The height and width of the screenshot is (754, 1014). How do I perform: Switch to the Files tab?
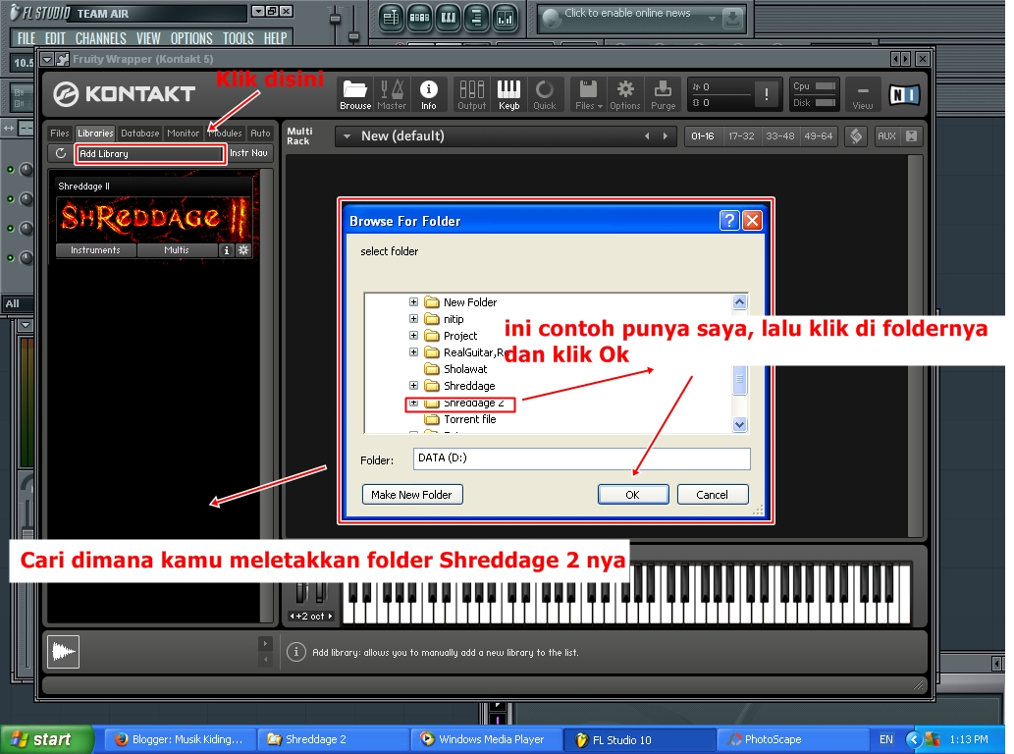[60, 134]
